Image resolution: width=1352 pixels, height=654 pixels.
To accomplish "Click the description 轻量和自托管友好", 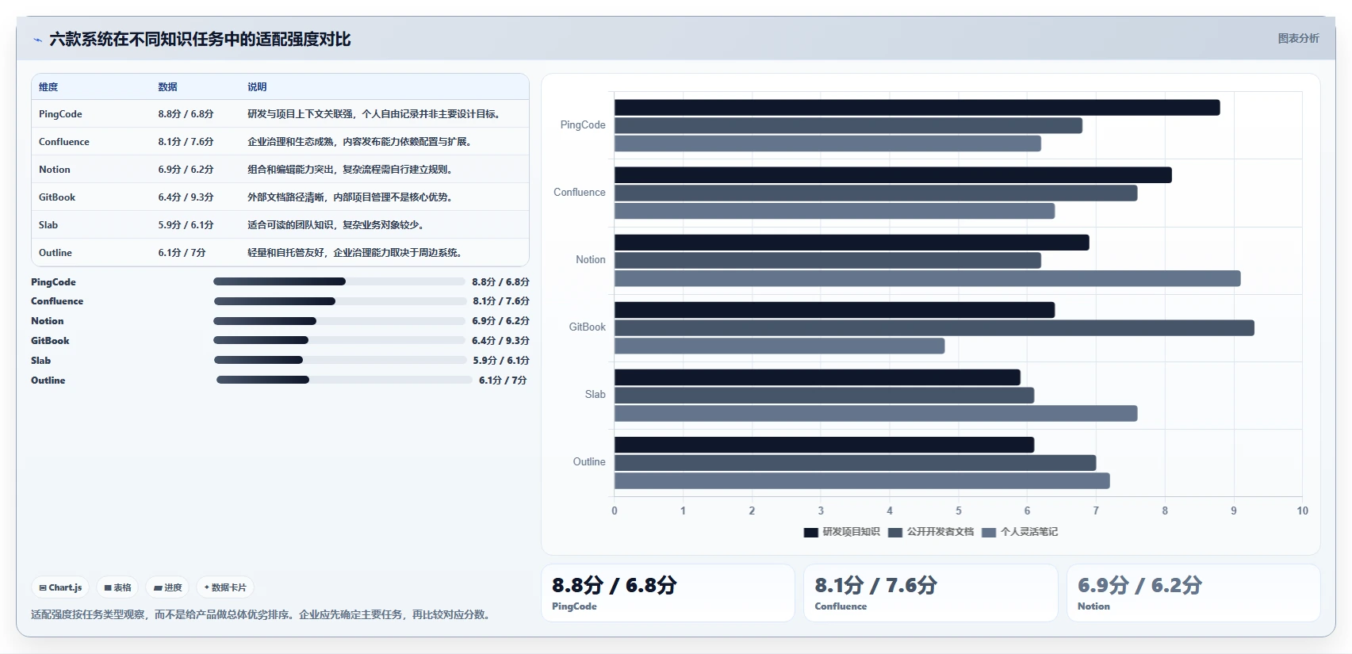I will tap(355, 253).
